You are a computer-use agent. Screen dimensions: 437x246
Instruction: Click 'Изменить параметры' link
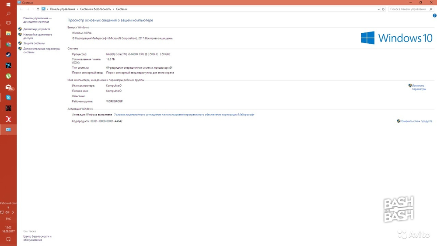[x=419, y=87]
